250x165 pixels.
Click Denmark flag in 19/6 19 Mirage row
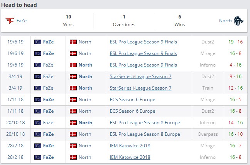[x=73, y=53]
